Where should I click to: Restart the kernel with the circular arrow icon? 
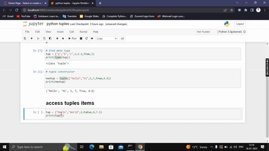(87, 39)
